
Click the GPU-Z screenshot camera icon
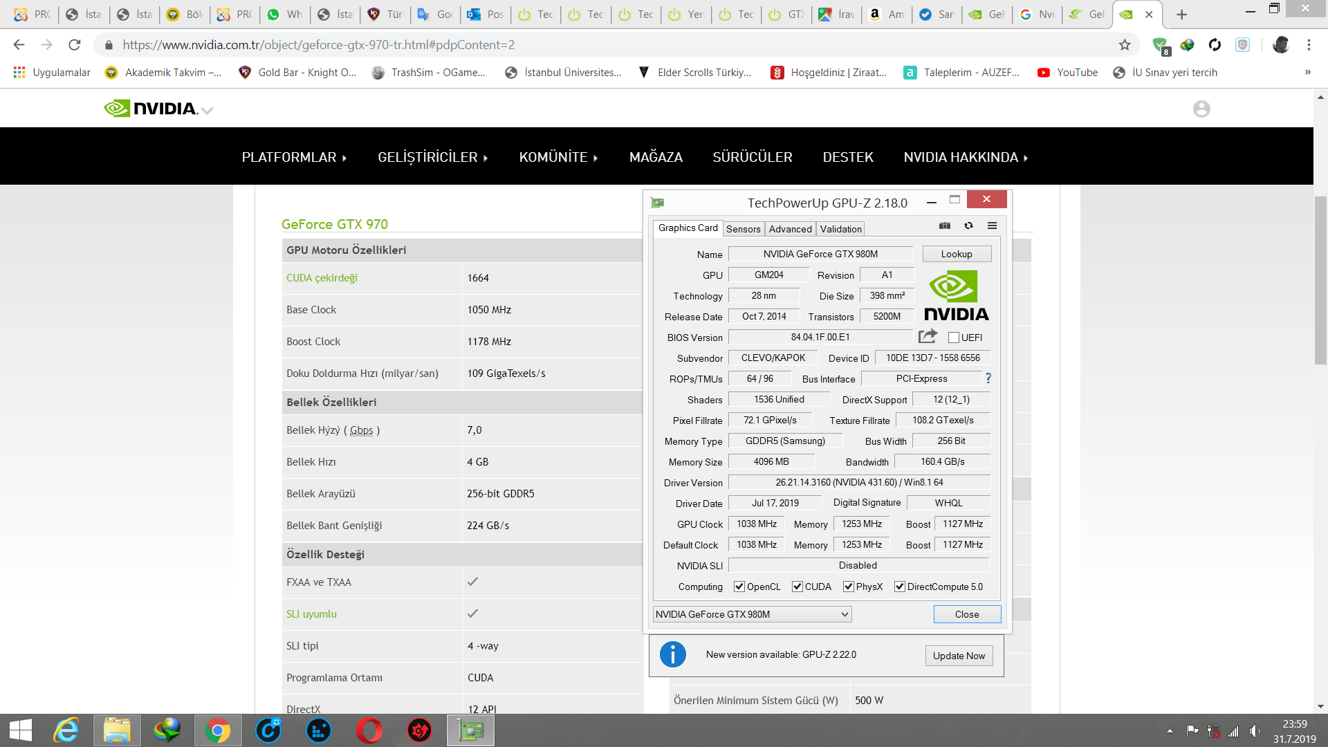[945, 225]
